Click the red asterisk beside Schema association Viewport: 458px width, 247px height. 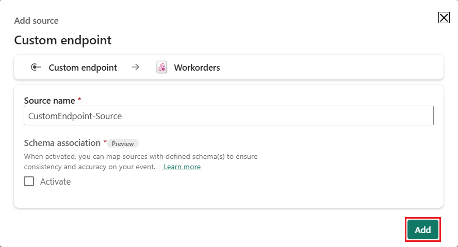(105, 142)
